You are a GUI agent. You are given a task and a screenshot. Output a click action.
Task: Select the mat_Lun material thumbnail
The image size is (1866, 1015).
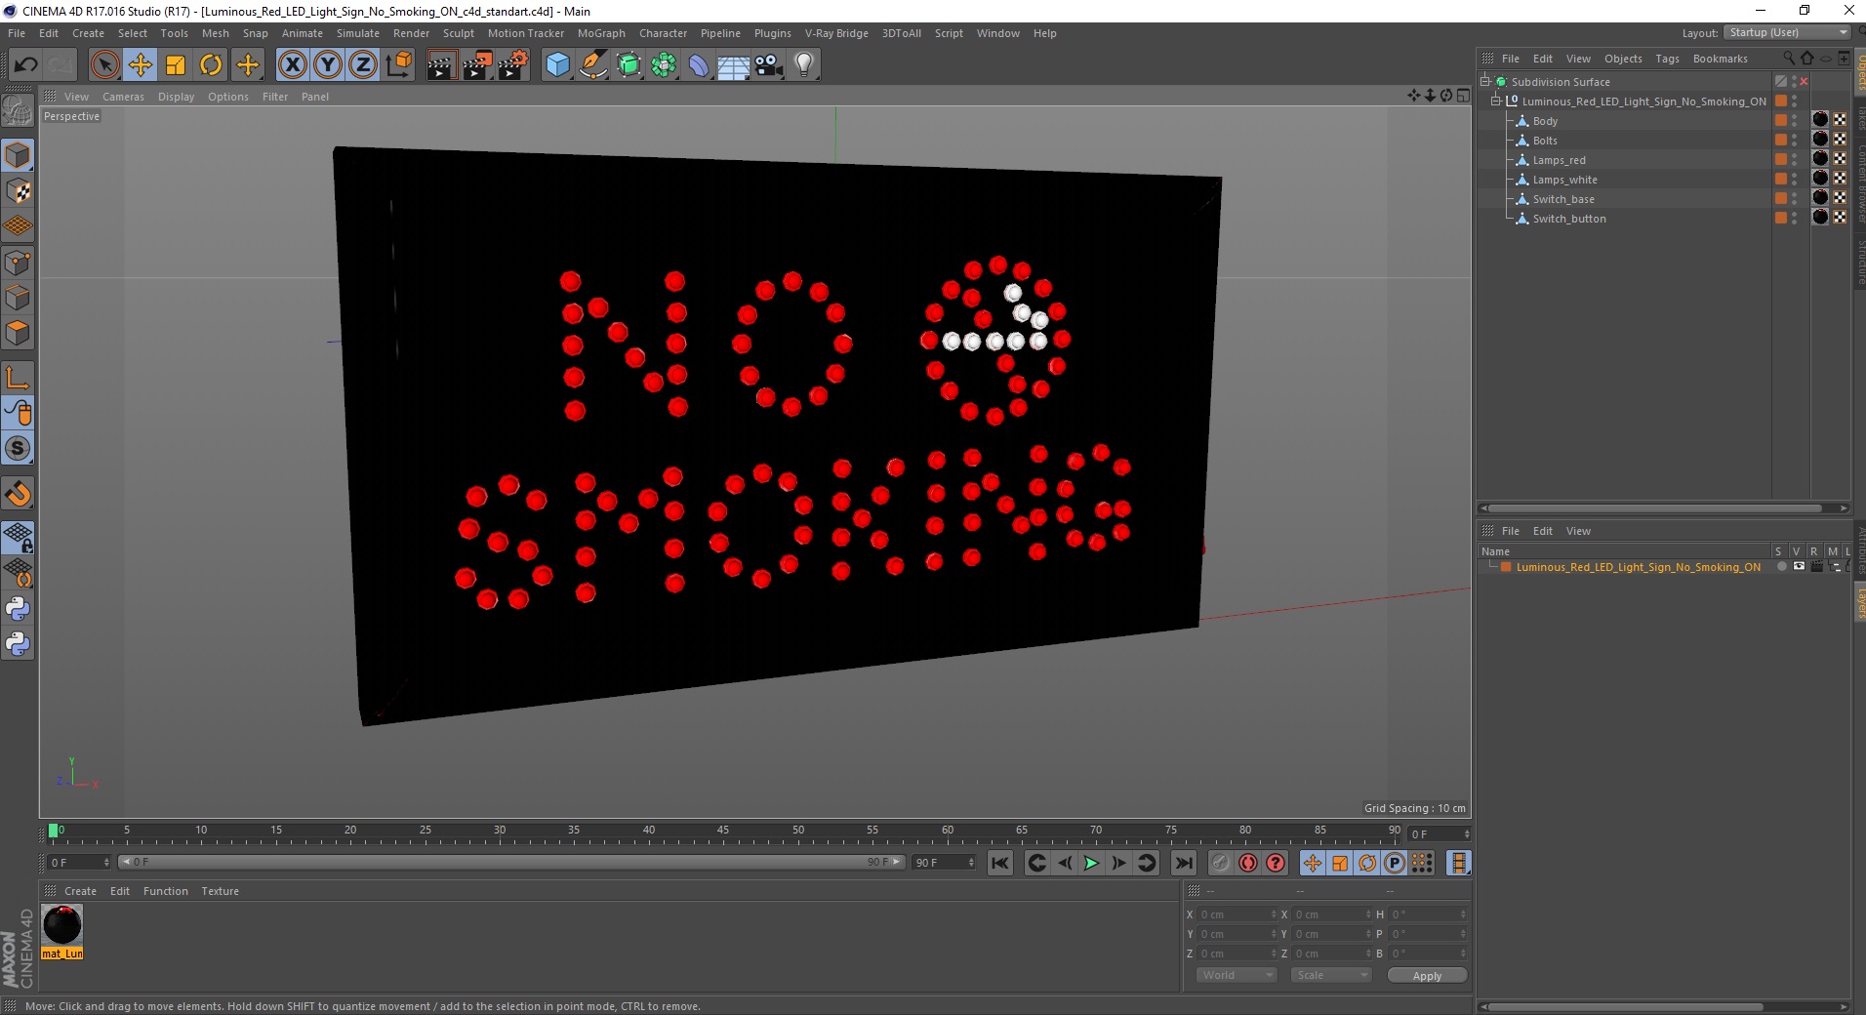[62, 925]
